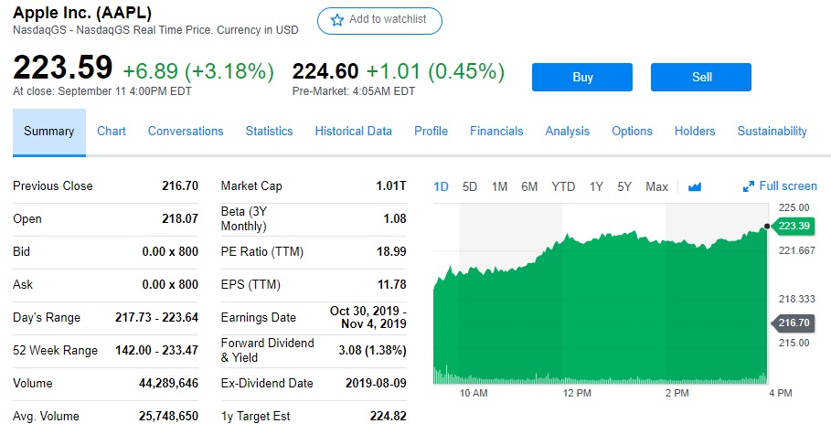Click the 216.70 previous close marker

tap(794, 323)
